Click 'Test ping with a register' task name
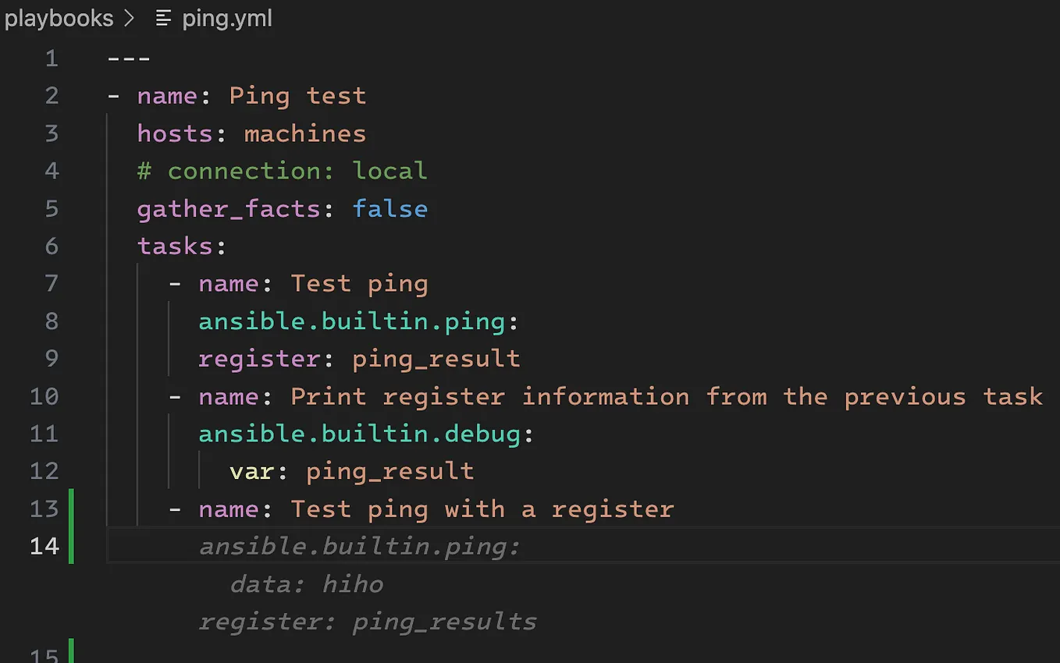This screenshot has height=663, width=1060. click(x=482, y=509)
